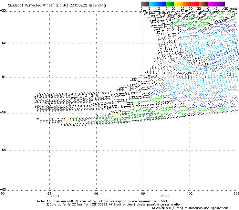Click the latitude label '-52'
This screenshot has width=239, height=210.
pyautogui.click(x=3, y=43)
